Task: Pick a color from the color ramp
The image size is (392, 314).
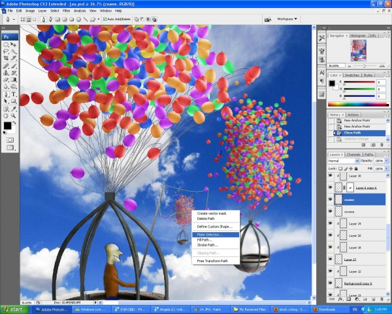Action: 358,105
